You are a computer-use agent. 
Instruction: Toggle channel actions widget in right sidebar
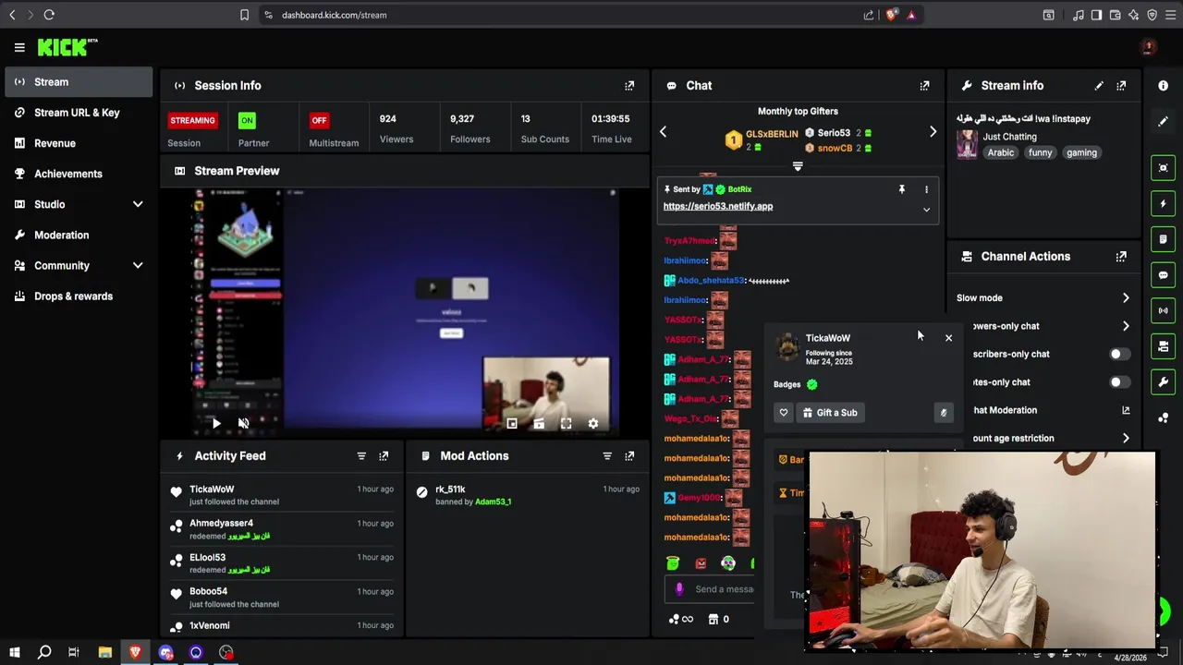(x=1163, y=346)
